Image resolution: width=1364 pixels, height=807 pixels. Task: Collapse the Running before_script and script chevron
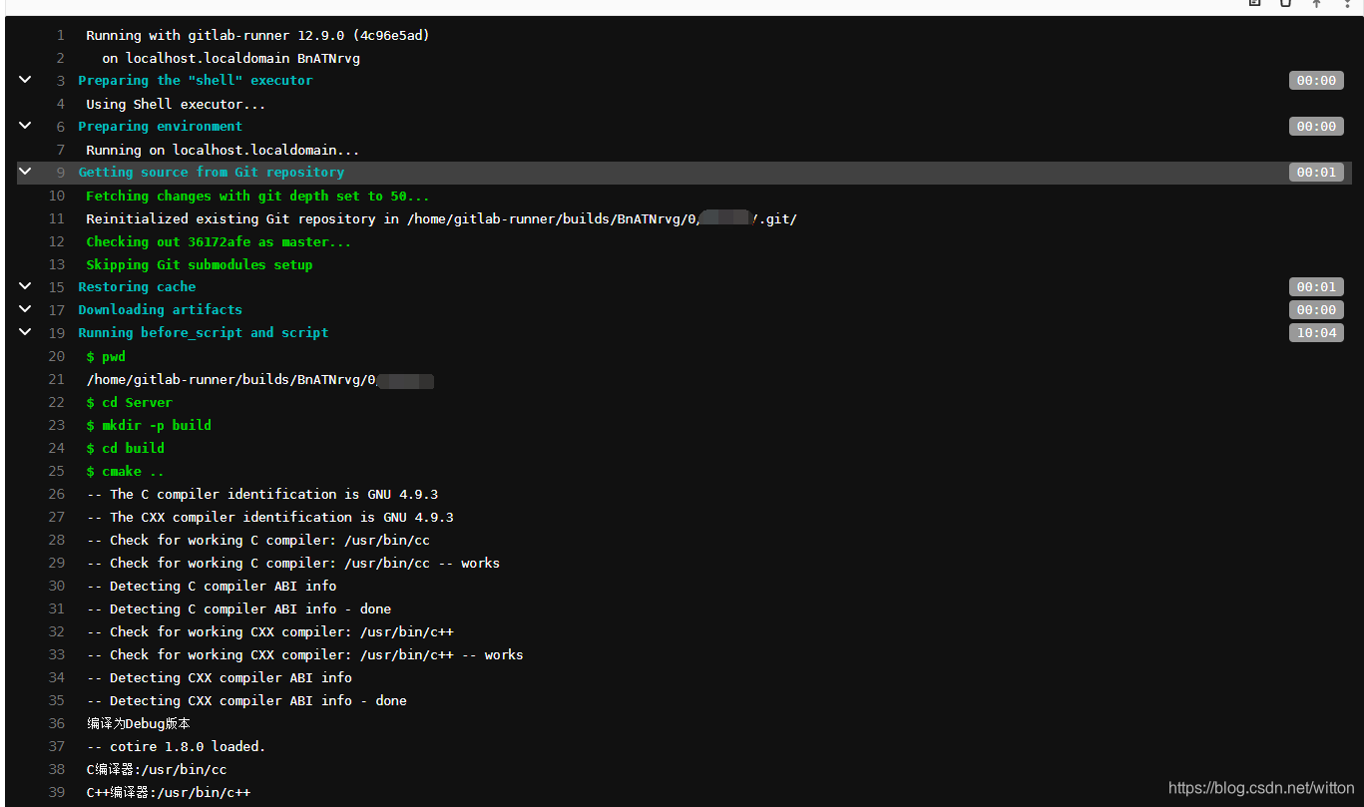coord(26,332)
